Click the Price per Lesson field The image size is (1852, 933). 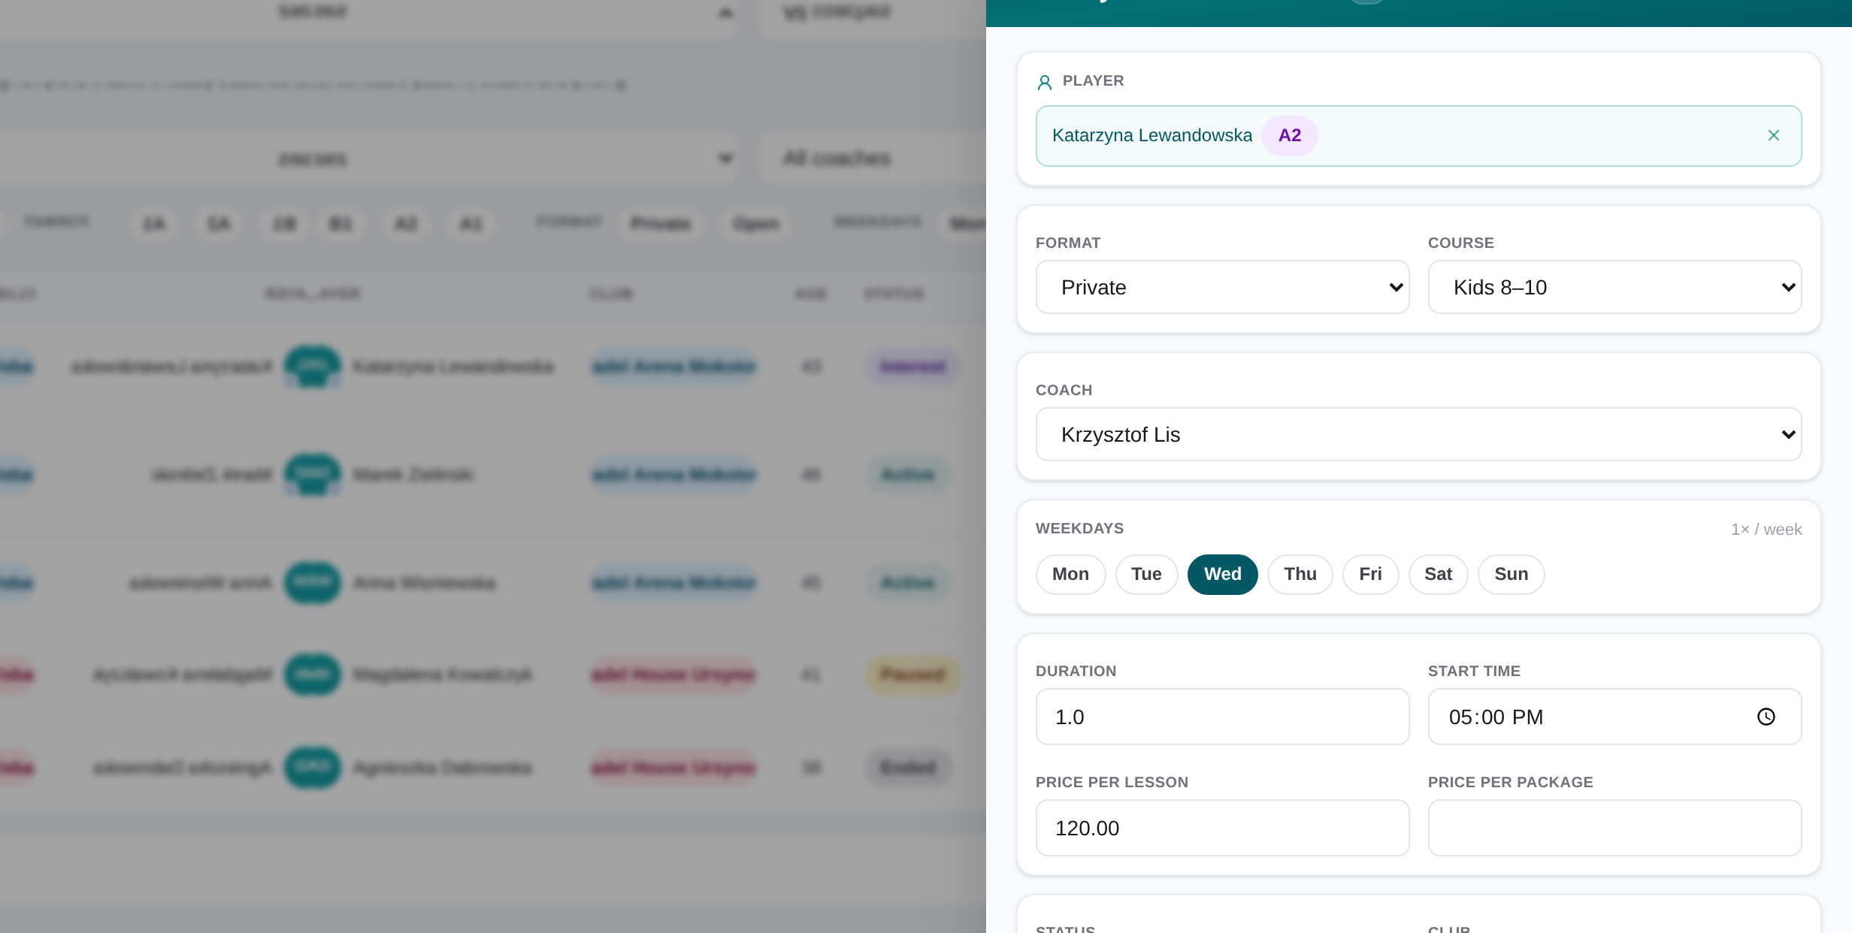tap(1222, 828)
